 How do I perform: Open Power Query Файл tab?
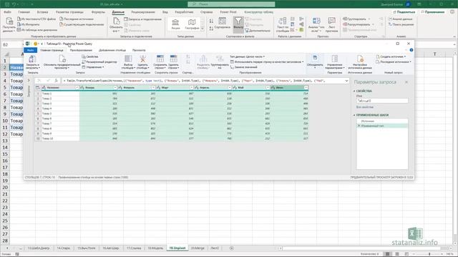tap(30, 50)
